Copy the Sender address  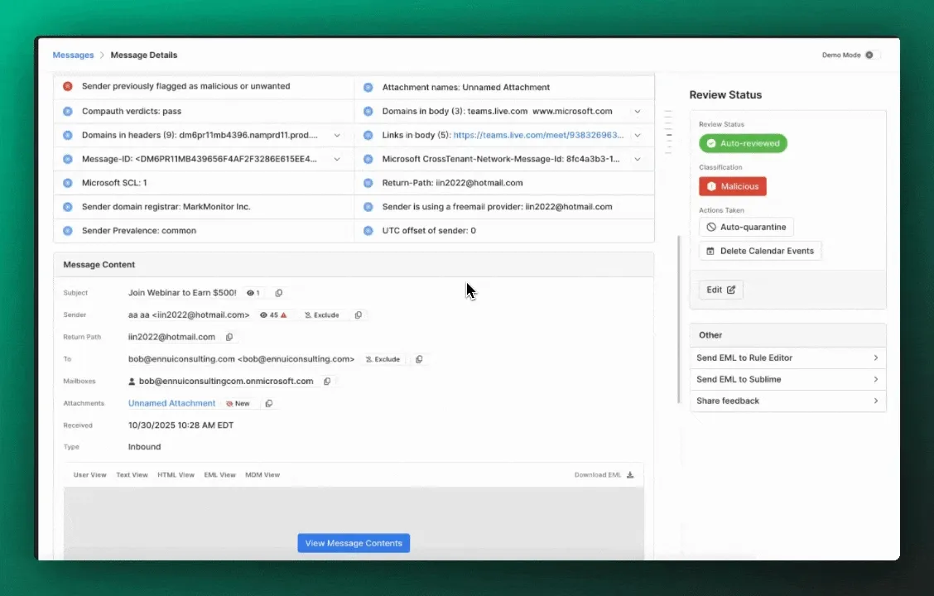point(358,315)
